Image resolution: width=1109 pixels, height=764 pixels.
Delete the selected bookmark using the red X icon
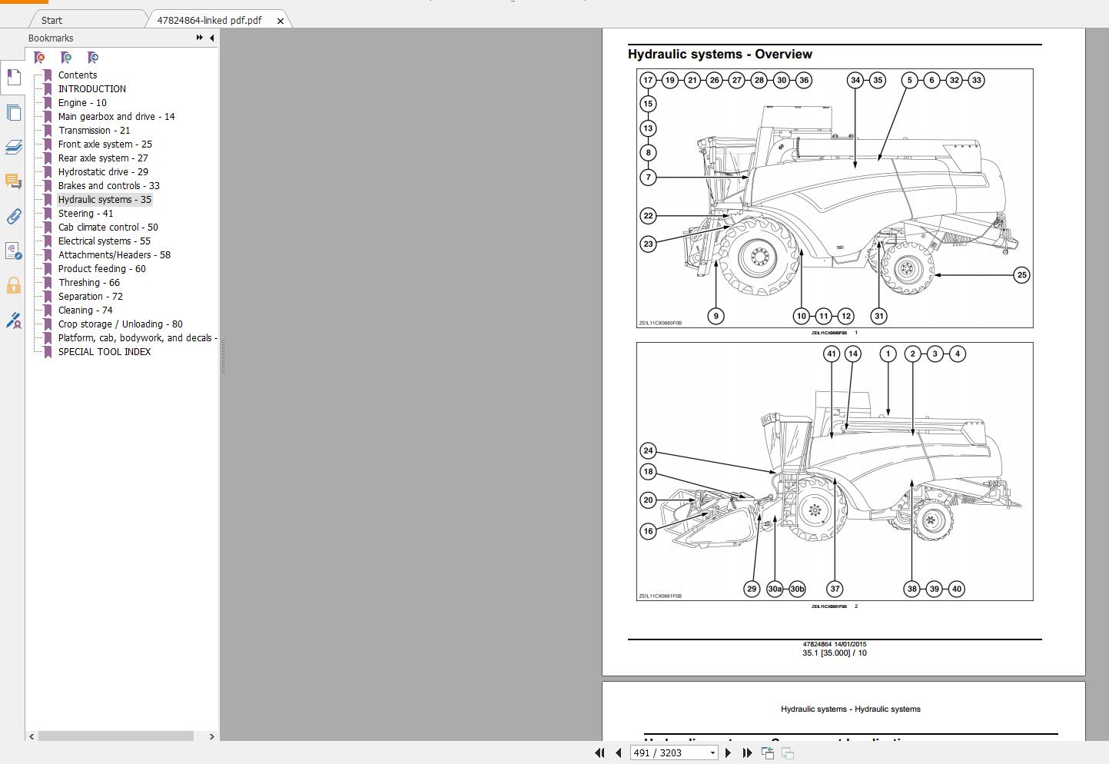point(38,58)
